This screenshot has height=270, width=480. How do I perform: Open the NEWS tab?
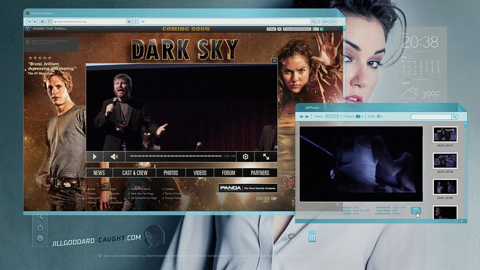[x=99, y=173]
